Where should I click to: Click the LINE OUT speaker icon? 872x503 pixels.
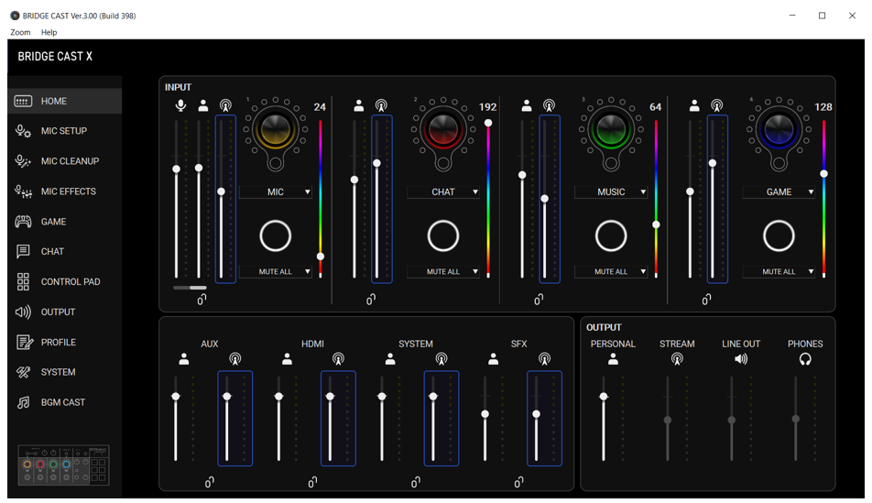[741, 359]
